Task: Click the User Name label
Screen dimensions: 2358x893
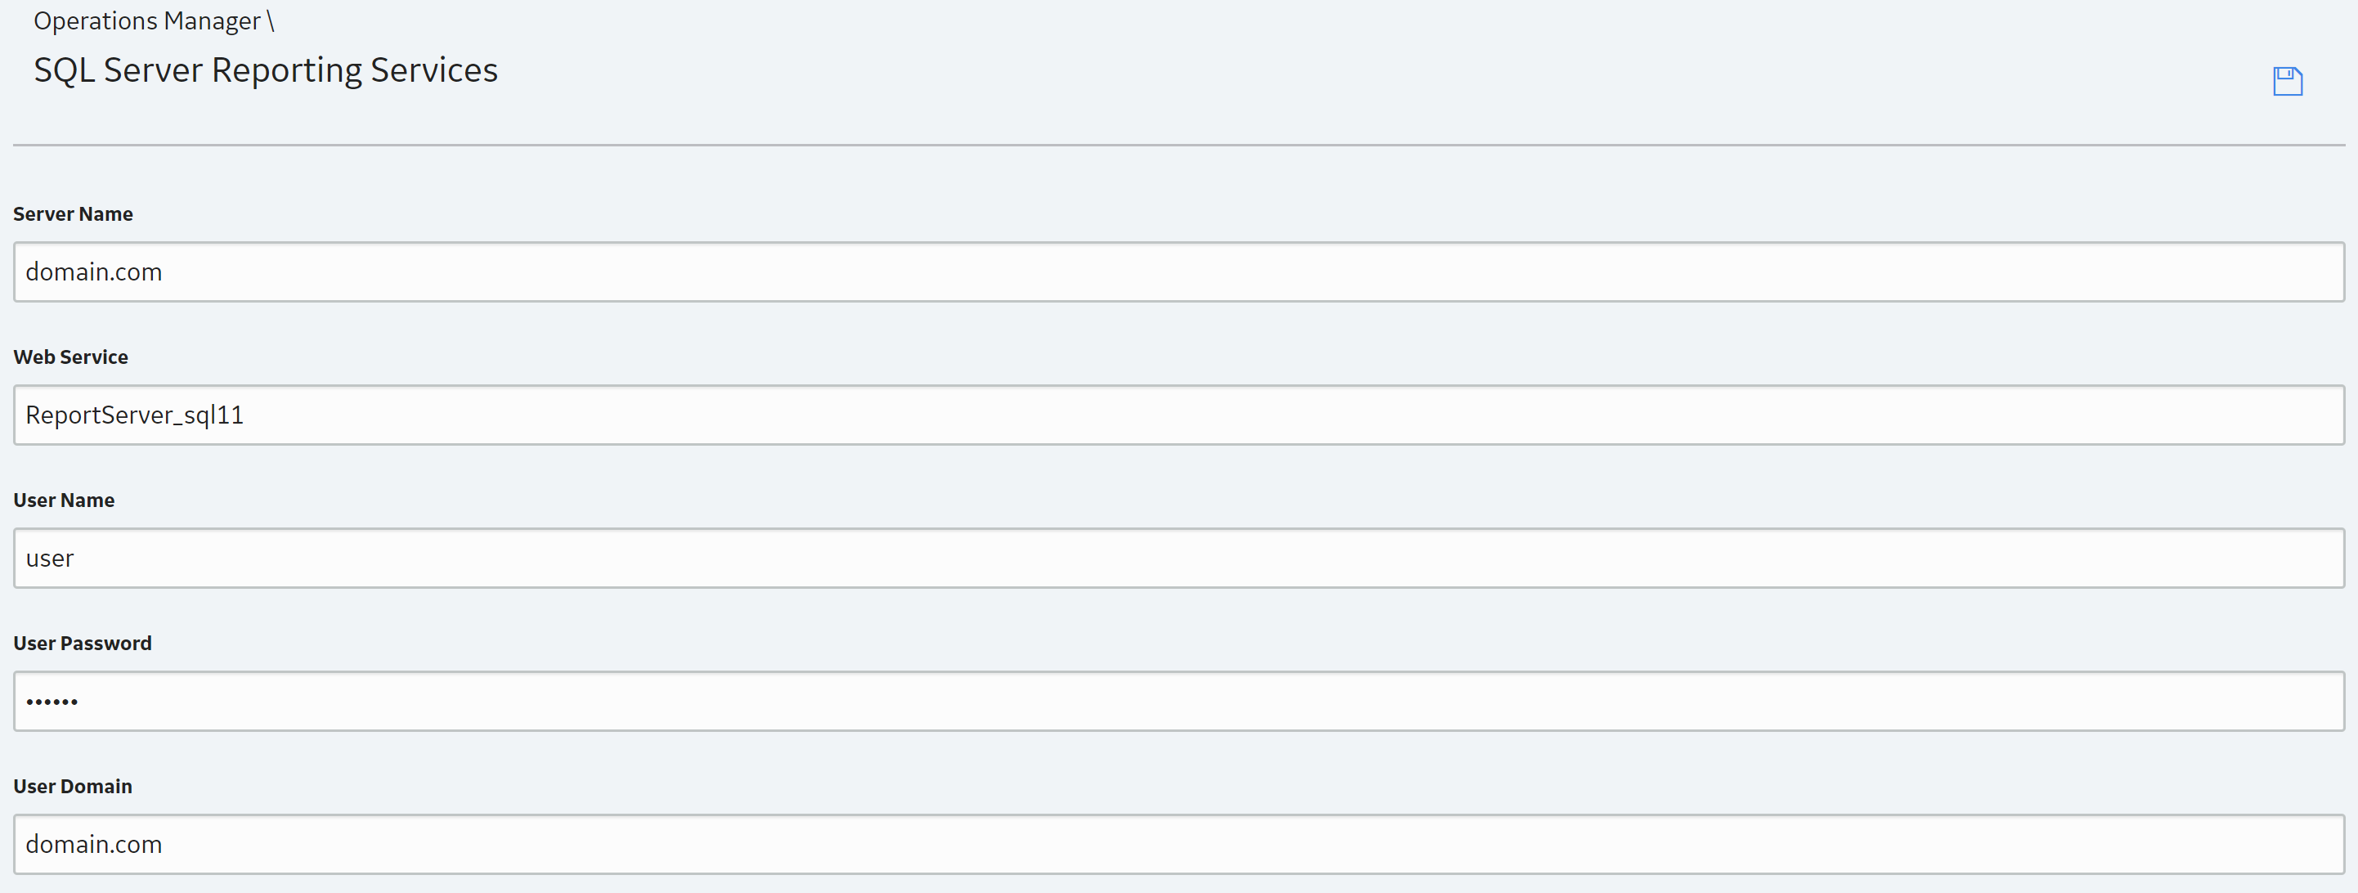Action: point(64,500)
